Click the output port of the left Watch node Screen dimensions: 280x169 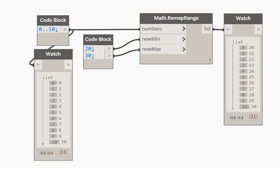68,65
